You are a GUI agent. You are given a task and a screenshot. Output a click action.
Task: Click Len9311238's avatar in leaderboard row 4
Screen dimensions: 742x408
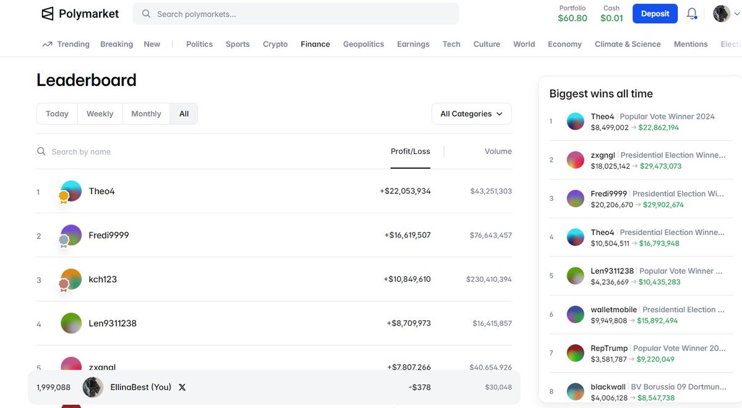[x=71, y=323]
